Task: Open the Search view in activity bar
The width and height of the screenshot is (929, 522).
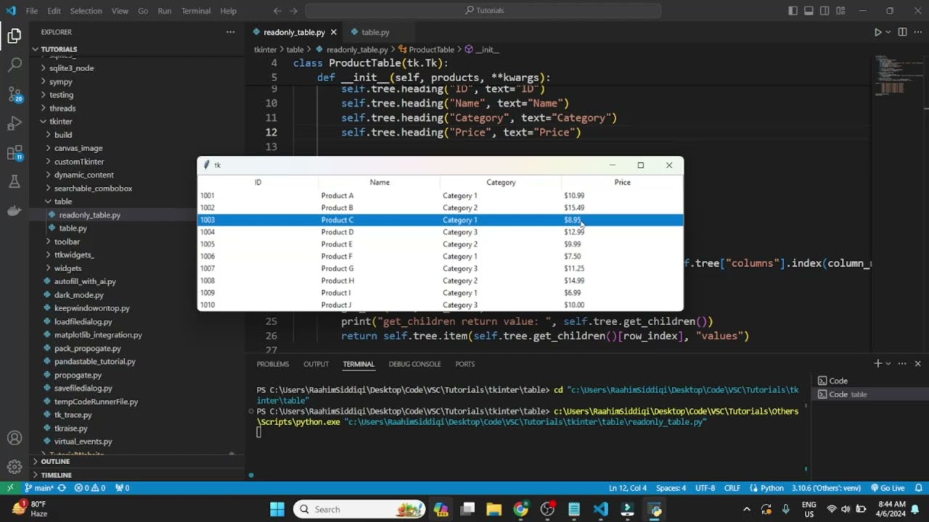Action: tap(15, 65)
